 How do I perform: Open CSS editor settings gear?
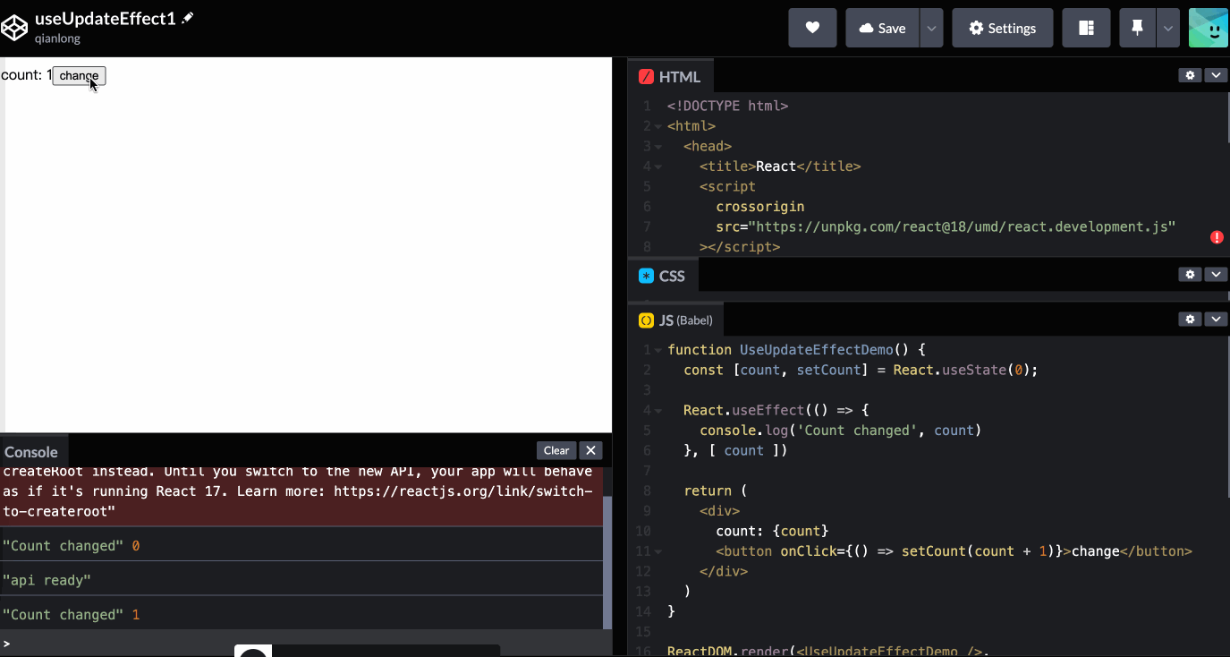(1190, 275)
